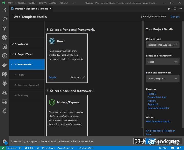
Task: Open Details link on React card
Action: click(x=53, y=77)
